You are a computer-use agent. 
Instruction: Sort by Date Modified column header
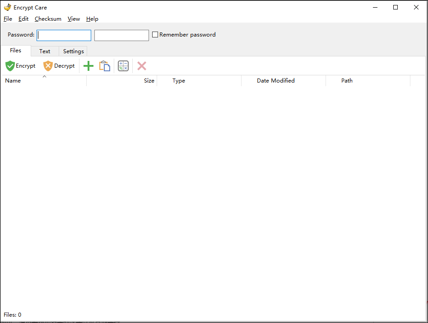[x=284, y=81]
